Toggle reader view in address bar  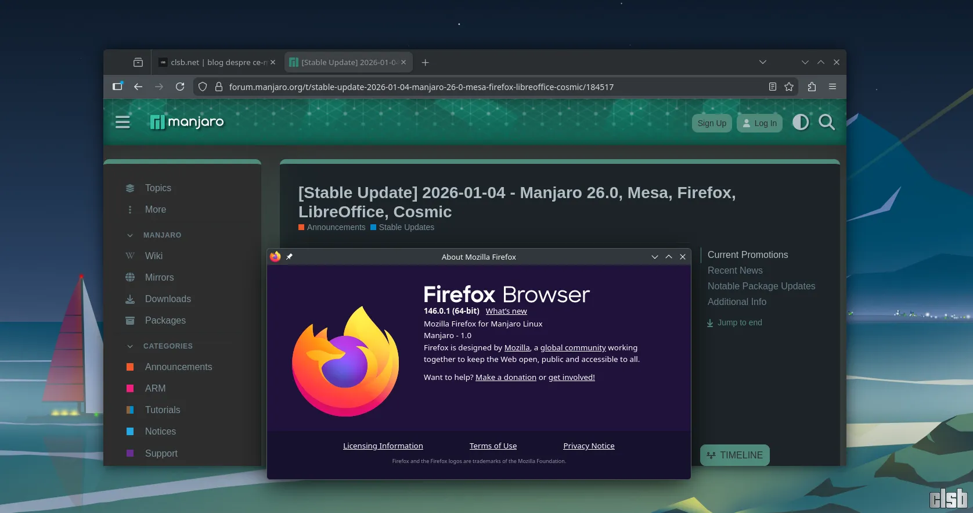click(772, 87)
